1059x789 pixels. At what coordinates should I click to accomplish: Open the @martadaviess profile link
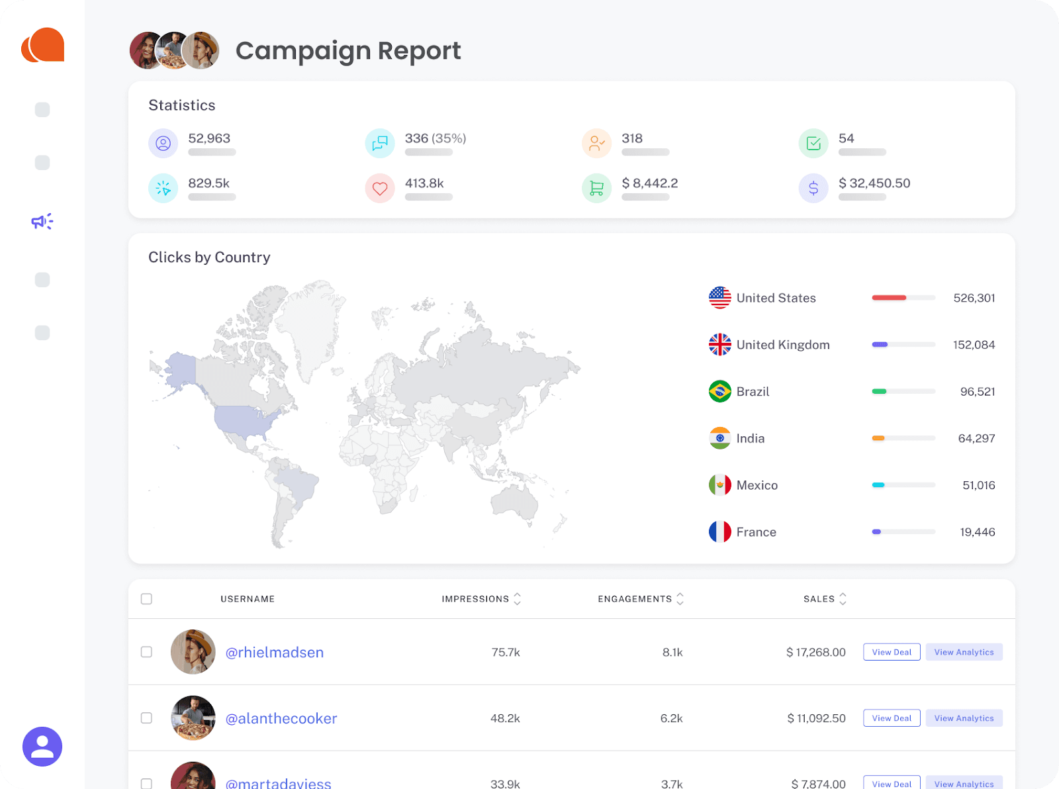click(278, 783)
